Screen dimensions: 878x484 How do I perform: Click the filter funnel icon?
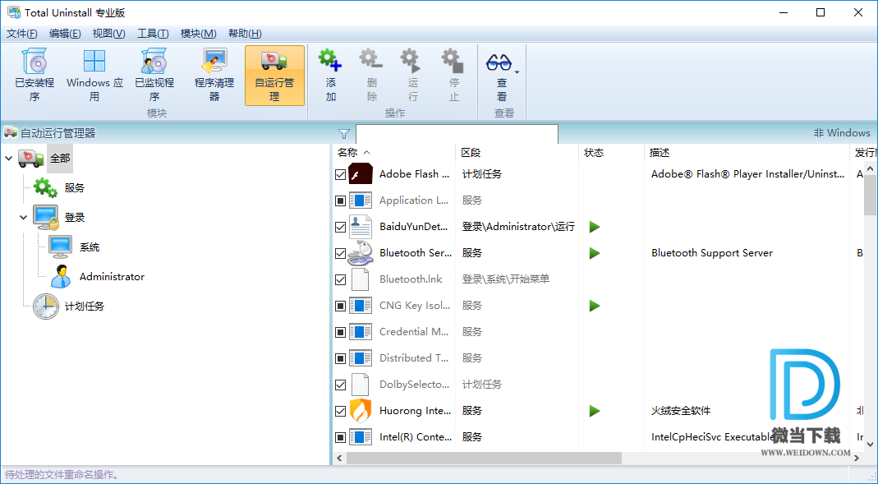(x=344, y=133)
